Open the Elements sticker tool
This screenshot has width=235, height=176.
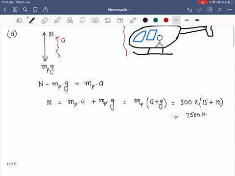pyautogui.click(x=95, y=21)
